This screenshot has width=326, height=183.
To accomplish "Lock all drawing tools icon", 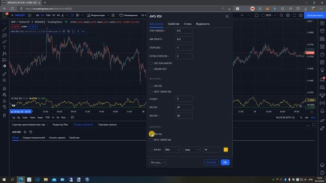I will [5, 101].
